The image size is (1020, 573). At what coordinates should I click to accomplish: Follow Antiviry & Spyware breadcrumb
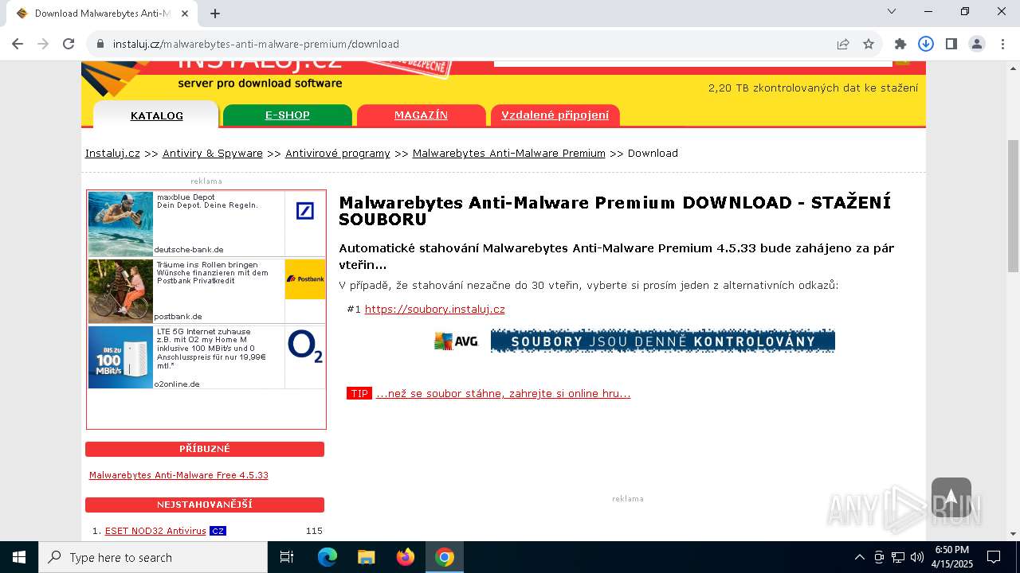coord(213,154)
